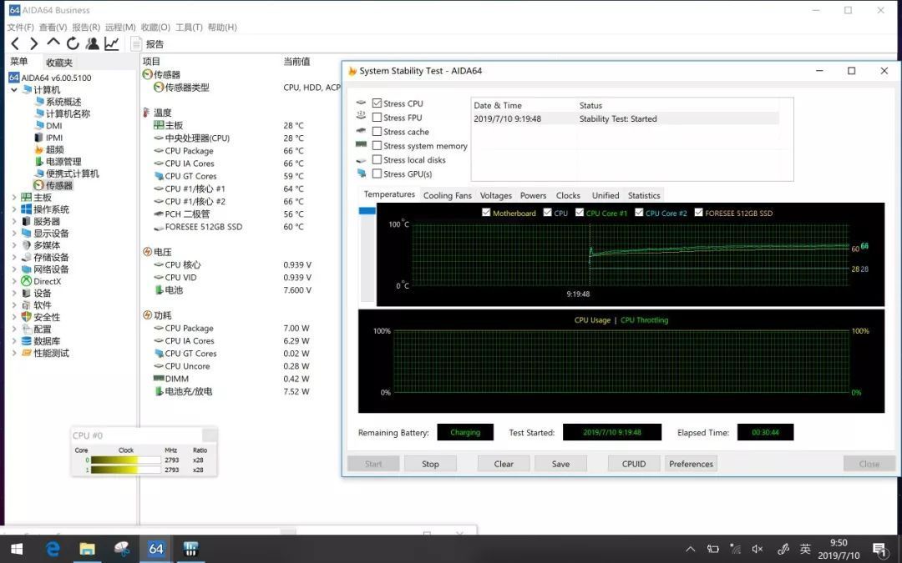Viewport: 902px width, 563px height.
Task: Expand the DirectX tree node
Action: click(x=14, y=282)
